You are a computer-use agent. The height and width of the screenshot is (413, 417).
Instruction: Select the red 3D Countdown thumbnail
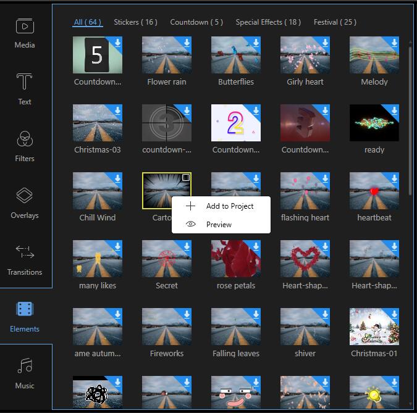point(305,123)
